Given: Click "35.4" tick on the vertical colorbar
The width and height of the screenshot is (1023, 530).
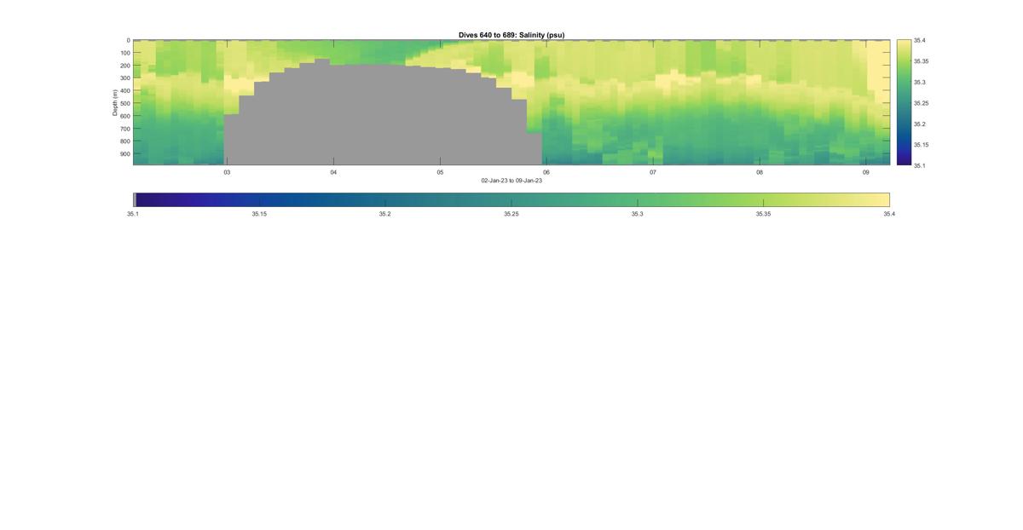Looking at the screenshot, I should click(x=920, y=40).
